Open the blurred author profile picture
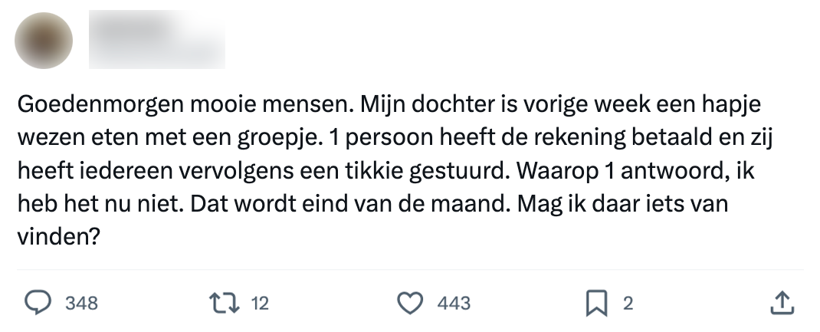 click(x=44, y=40)
